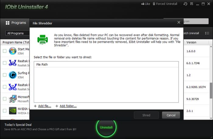Click the version value 6.2.9200.10274
Image resolution: width=213 pixels, height=139 pixels.
click(196, 87)
